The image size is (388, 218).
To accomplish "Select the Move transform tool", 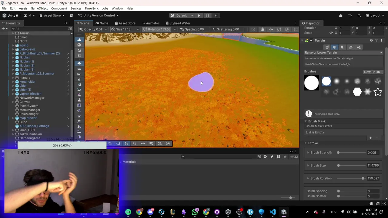I will pos(271,29).
